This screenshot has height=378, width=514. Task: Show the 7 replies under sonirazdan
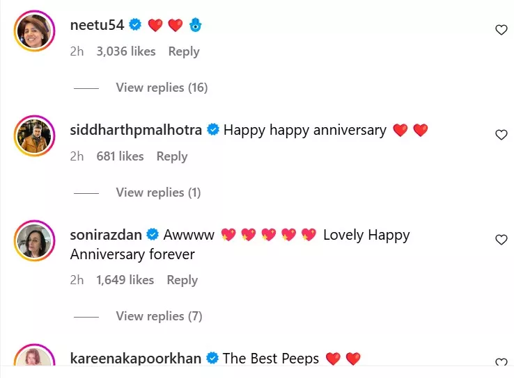(159, 316)
